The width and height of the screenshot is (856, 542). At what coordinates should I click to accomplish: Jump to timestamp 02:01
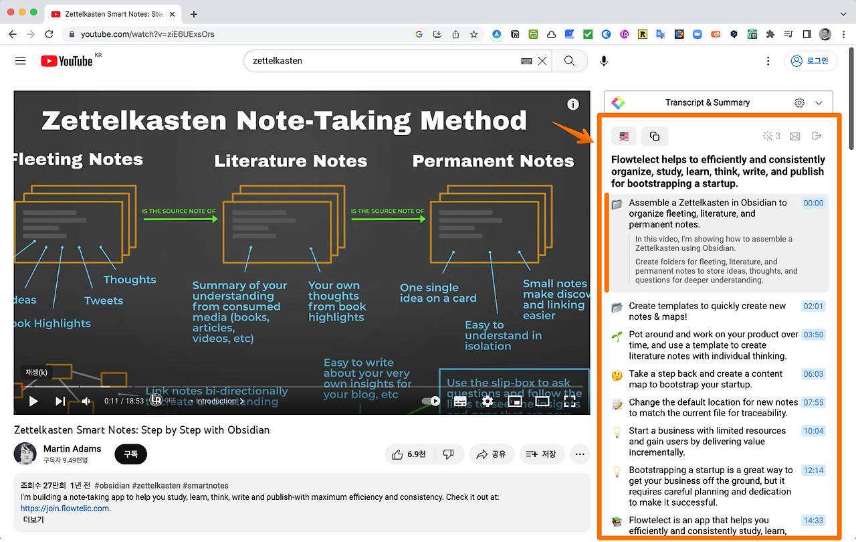tap(813, 306)
